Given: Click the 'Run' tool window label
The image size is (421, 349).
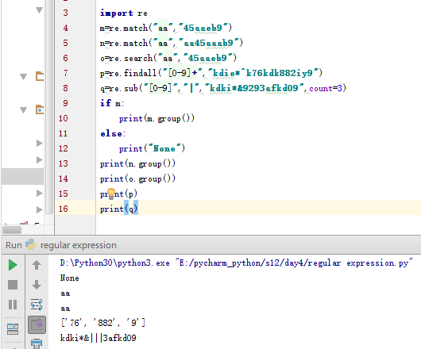Looking at the screenshot, I should [x=14, y=245].
